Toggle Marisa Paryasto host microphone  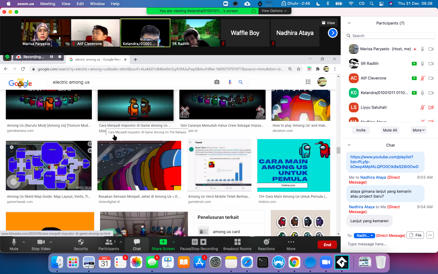point(422,49)
